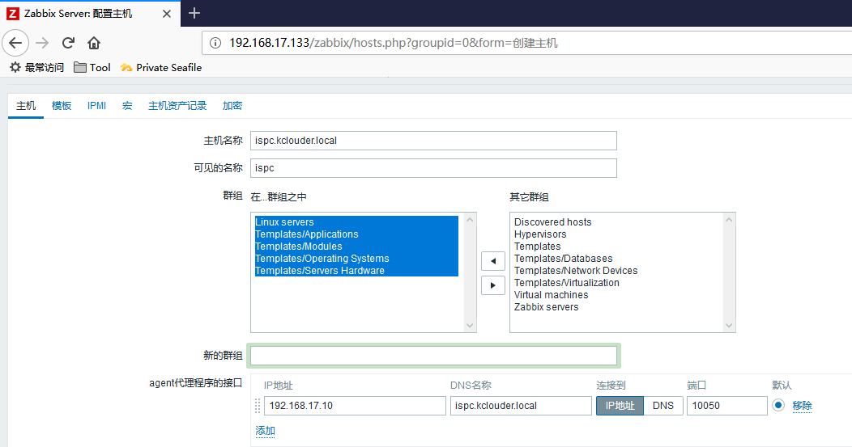Click the site information icon in address bar
Viewport: 852px width, 447px height.
tap(215, 43)
